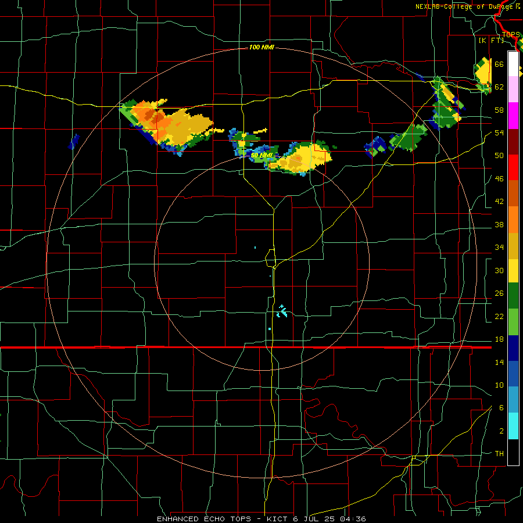Click the 54 scale label
The height and width of the screenshot is (523, 523).
(x=499, y=132)
